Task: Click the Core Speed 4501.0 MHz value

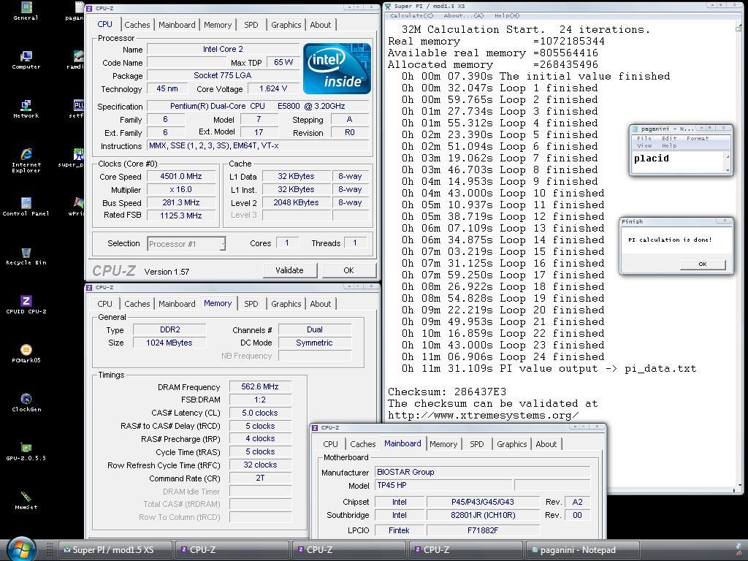Action: pyautogui.click(x=181, y=177)
